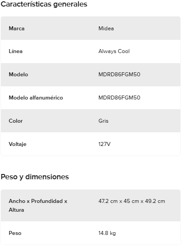Click the 14.8 kg weight value
183x245 pixels.
click(x=107, y=233)
